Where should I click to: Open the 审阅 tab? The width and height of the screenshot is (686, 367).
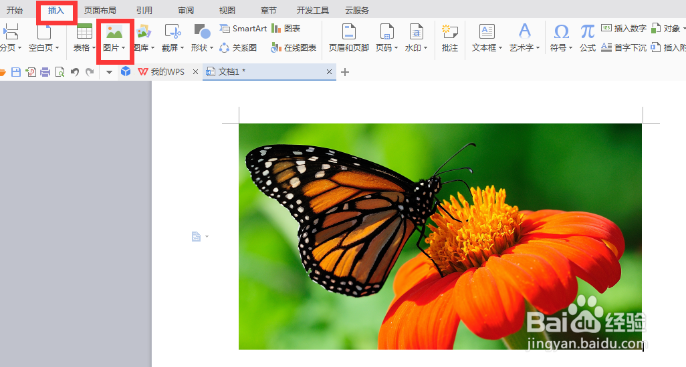click(186, 10)
